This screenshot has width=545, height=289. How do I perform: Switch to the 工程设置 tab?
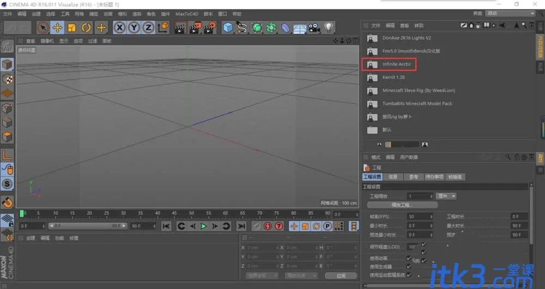click(x=372, y=177)
